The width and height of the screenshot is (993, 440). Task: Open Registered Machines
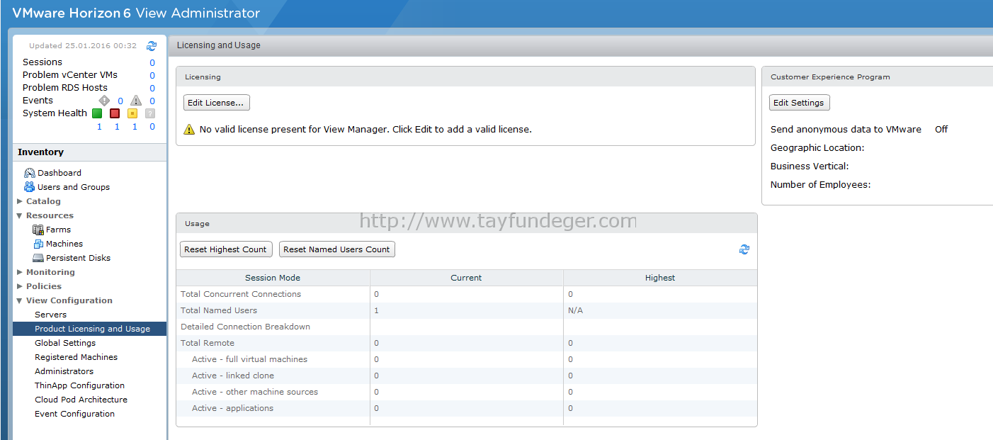click(x=76, y=357)
